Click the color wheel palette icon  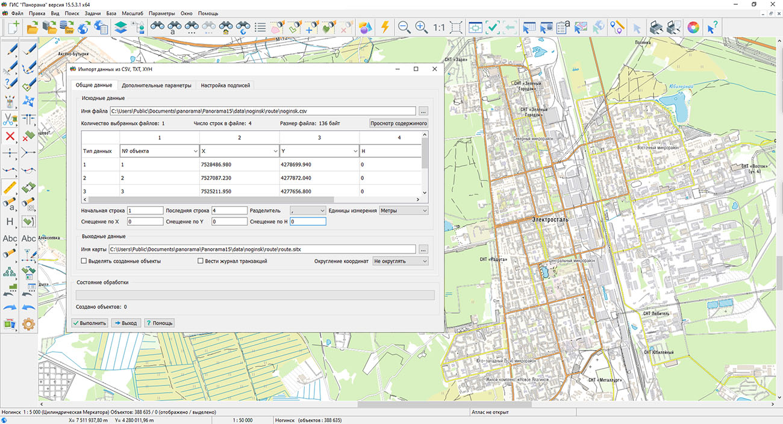[693, 27]
